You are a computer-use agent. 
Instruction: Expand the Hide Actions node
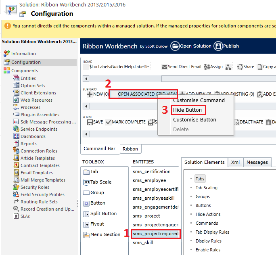[208, 214]
